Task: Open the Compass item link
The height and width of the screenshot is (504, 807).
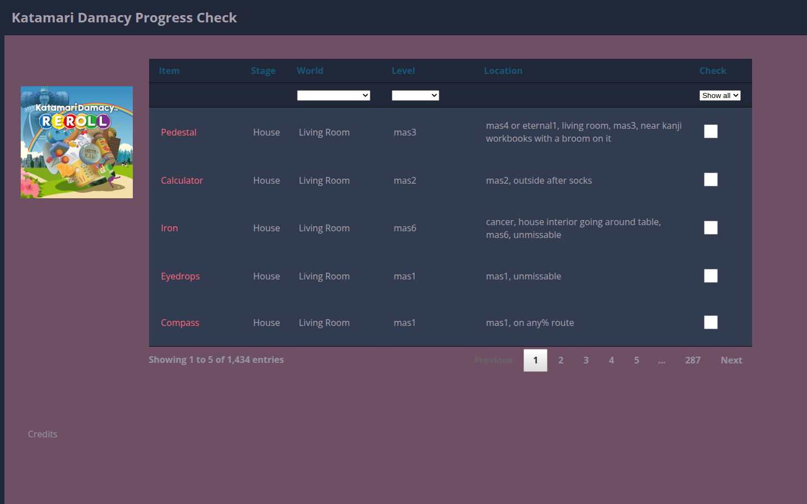Action: click(180, 323)
